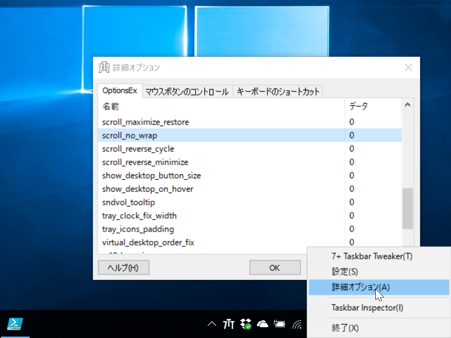Launch Taskbar Inspector(I) from the menu
The height and width of the screenshot is (338, 451).
click(x=360, y=307)
